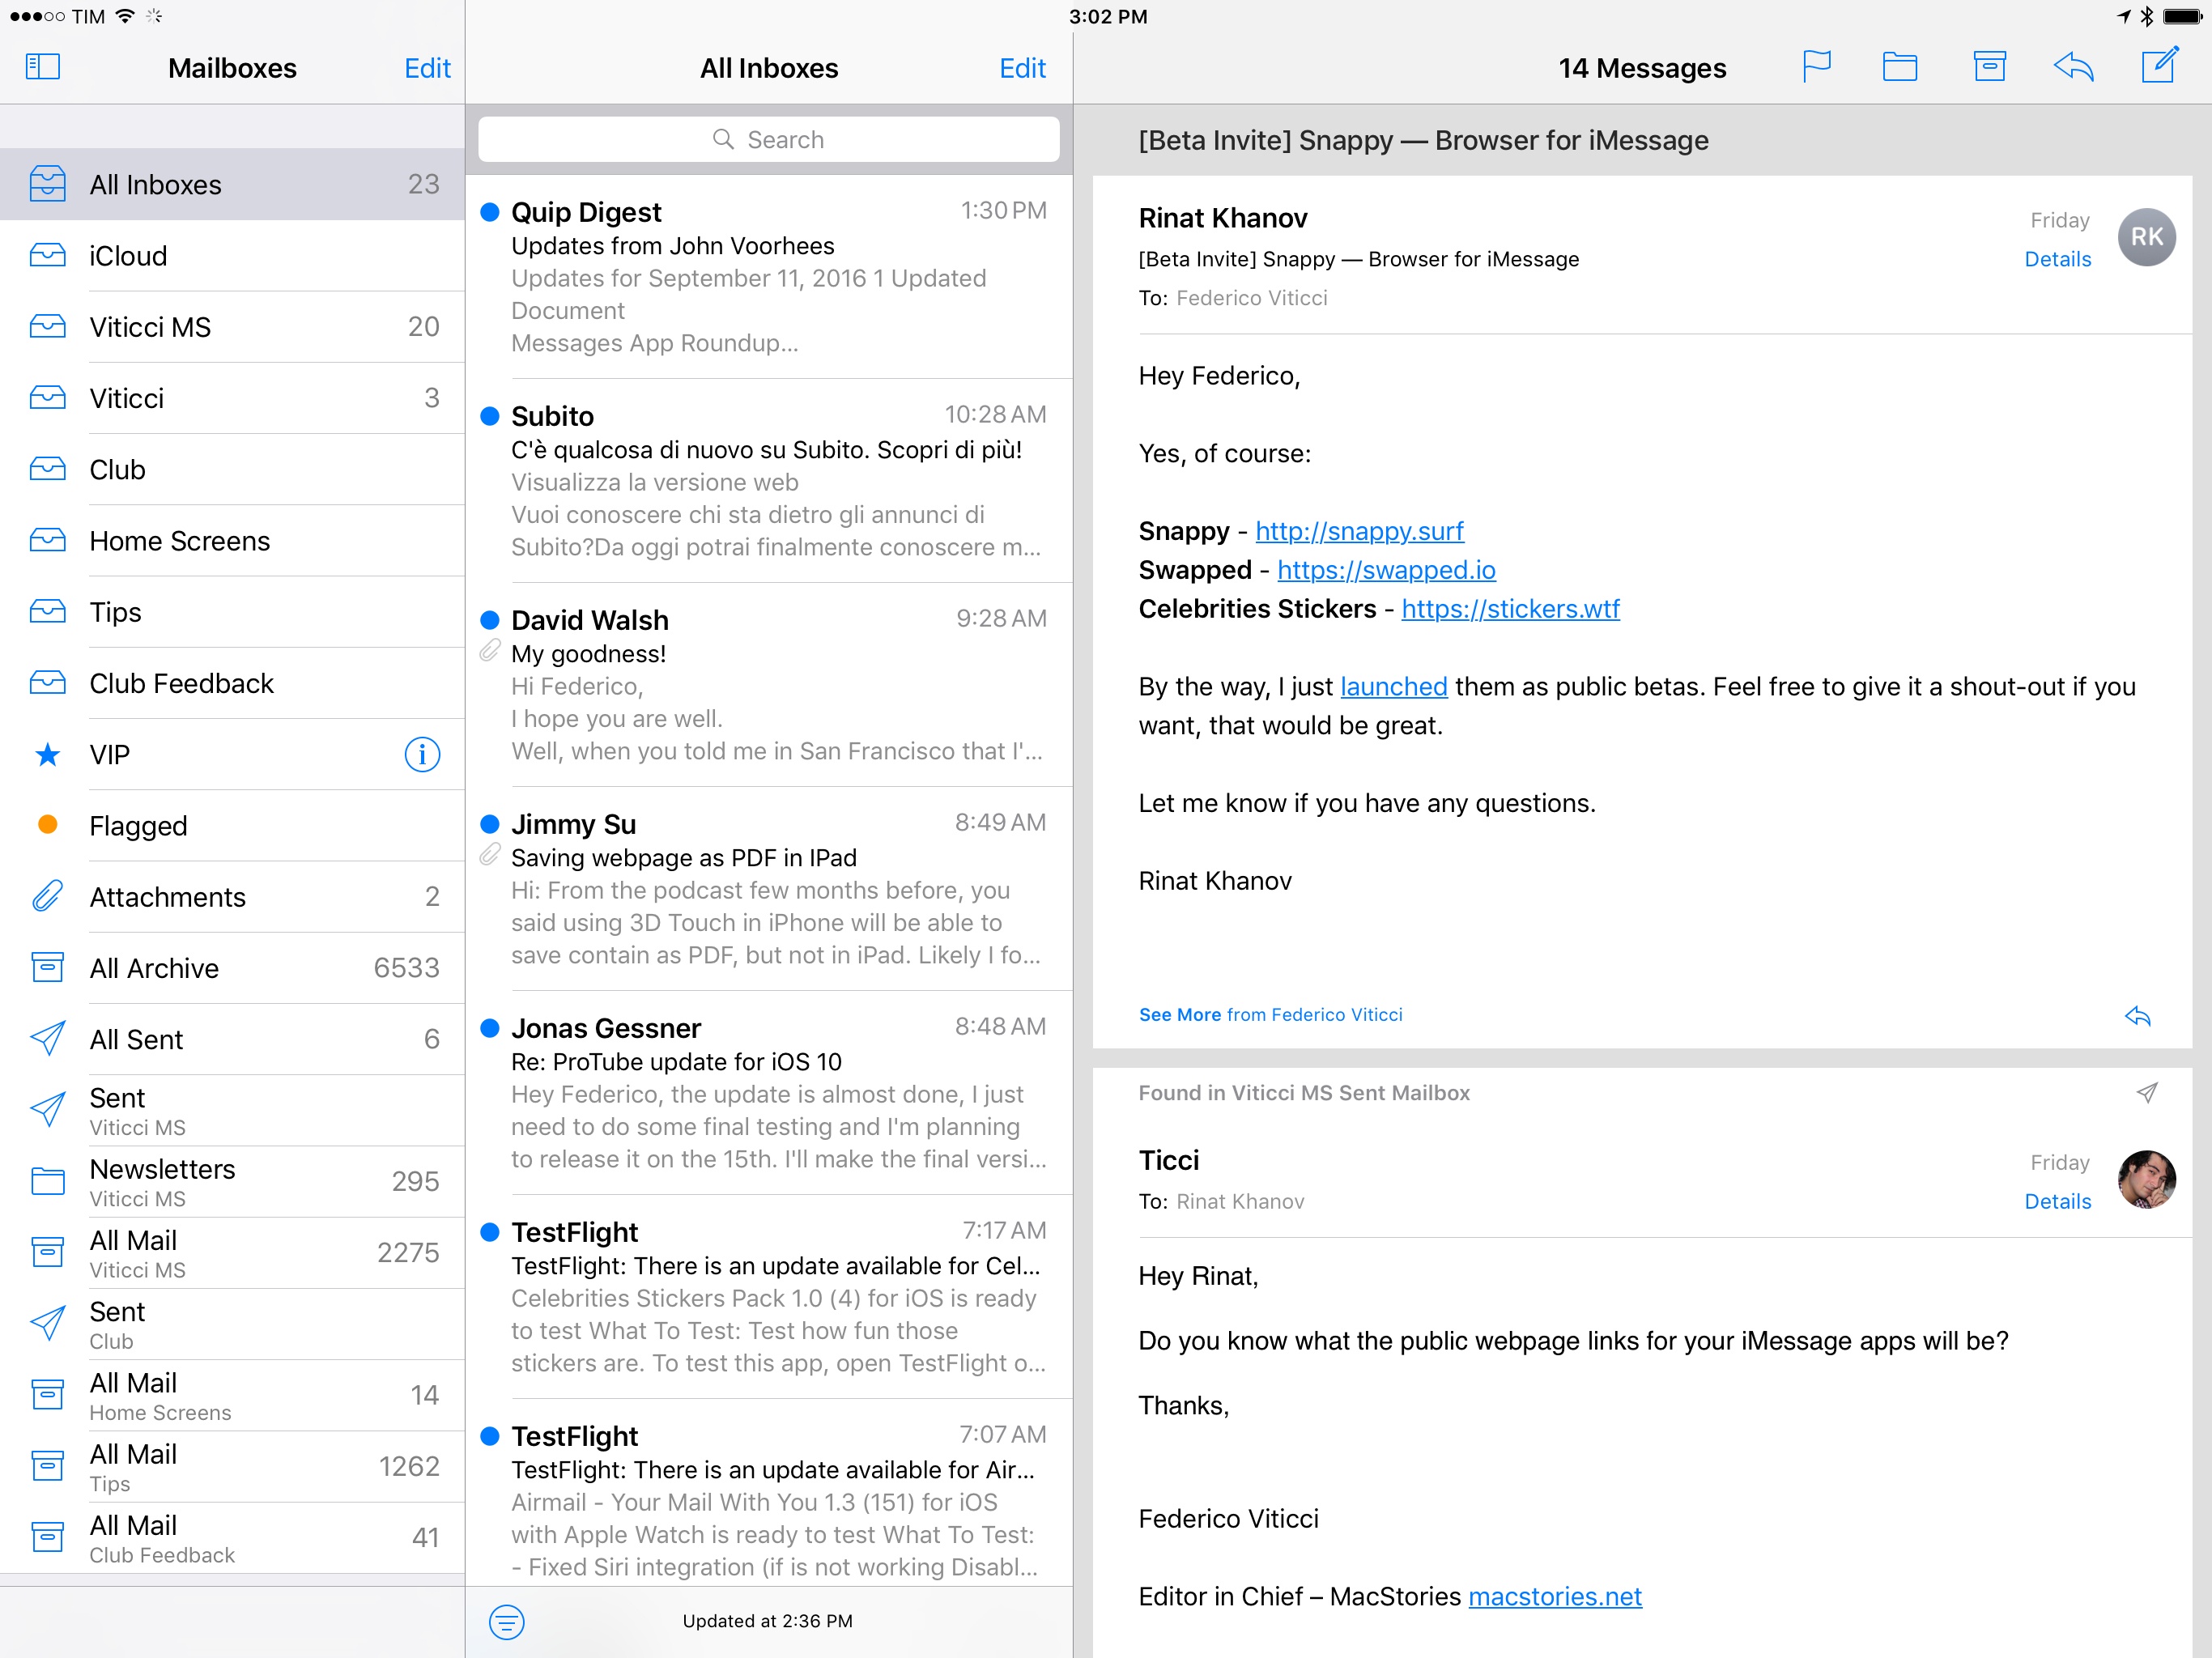Click the Search field

click(768, 139)
